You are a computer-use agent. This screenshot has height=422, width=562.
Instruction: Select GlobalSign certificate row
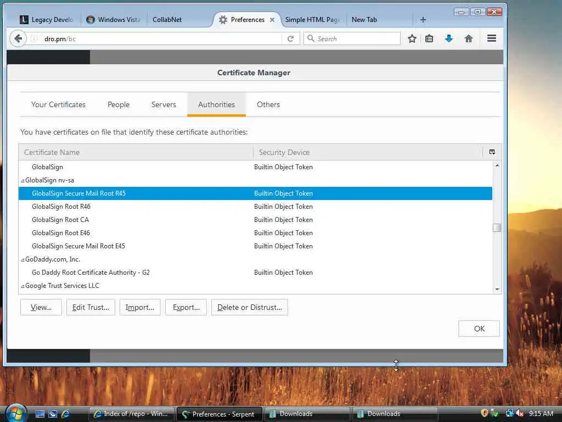point(255,167)
